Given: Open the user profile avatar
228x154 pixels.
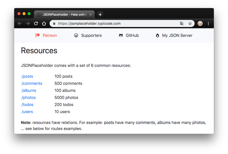Looking at the screenshot, I should [200, 23].
